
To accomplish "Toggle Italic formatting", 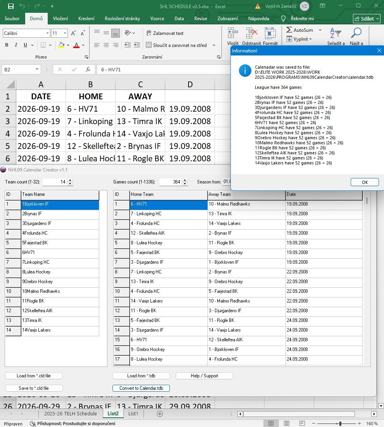I will tap(16, 45).
